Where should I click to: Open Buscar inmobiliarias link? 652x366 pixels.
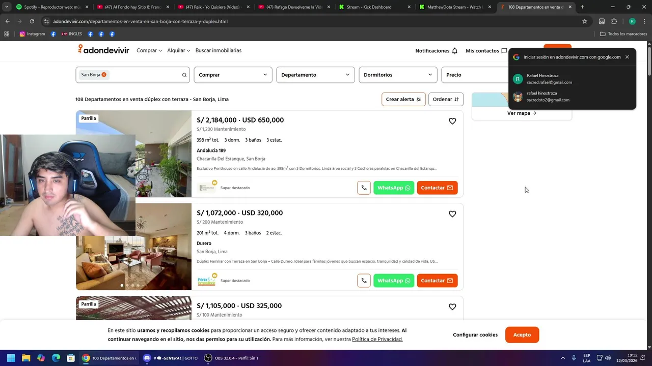pos(219,51)
